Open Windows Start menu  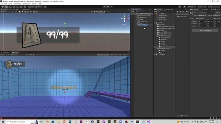click(x=3, y=122)
